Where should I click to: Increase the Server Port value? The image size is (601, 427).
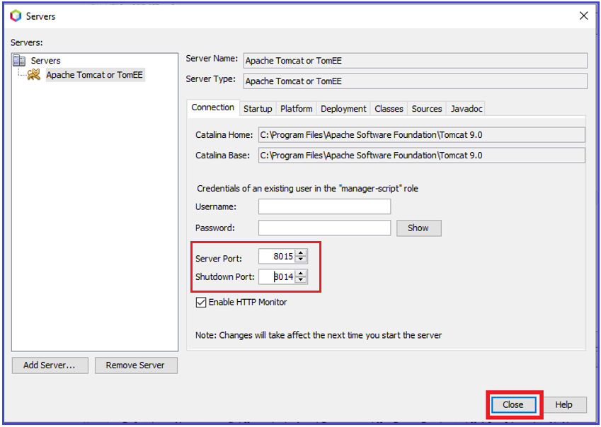(302, 253)
